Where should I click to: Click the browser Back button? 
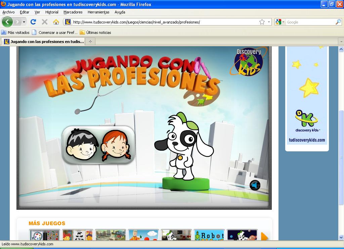click(x=7, y=22)
